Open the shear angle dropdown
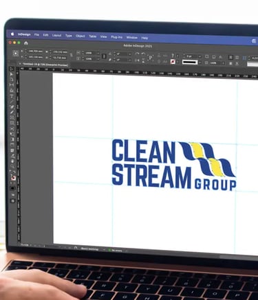This screenshot has width=258, height=300. [130, 60]
